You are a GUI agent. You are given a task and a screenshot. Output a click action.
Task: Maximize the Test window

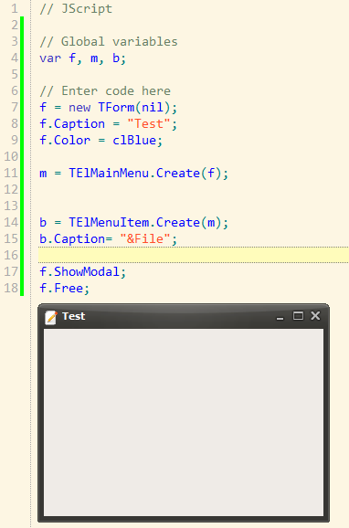click(298, 316)
